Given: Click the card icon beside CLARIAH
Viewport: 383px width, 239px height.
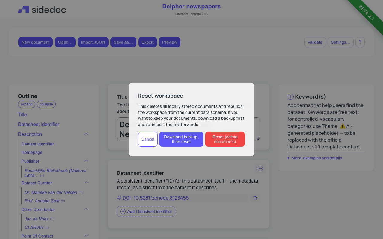Looking at the screenshot, I should 47,228.
